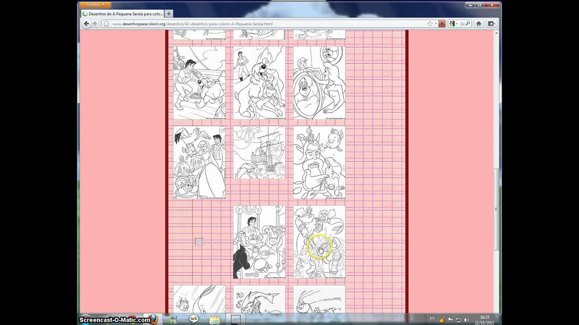Click the broken image placeholder icon

click(199, 242)
